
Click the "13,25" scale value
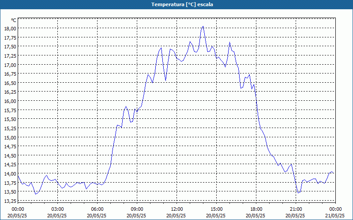tap(10, 201)
